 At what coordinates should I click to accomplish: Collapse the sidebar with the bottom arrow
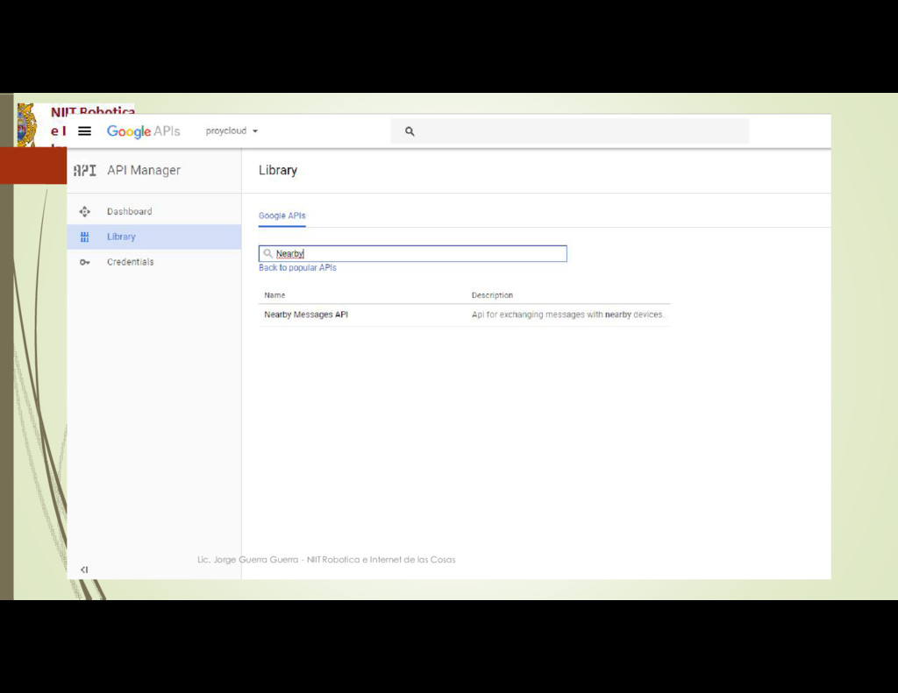[84, 569]
